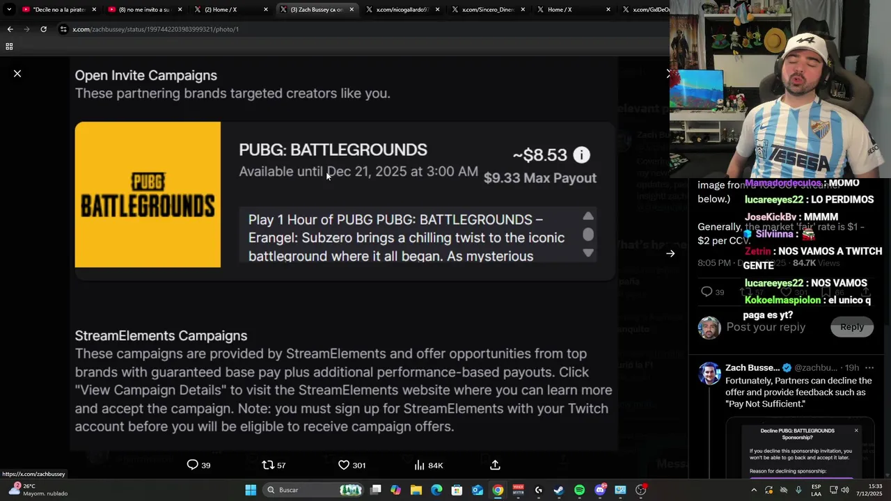Switch to the "(2) Home / X" tab
891x501 pixels.
click(x=230, y=10)
